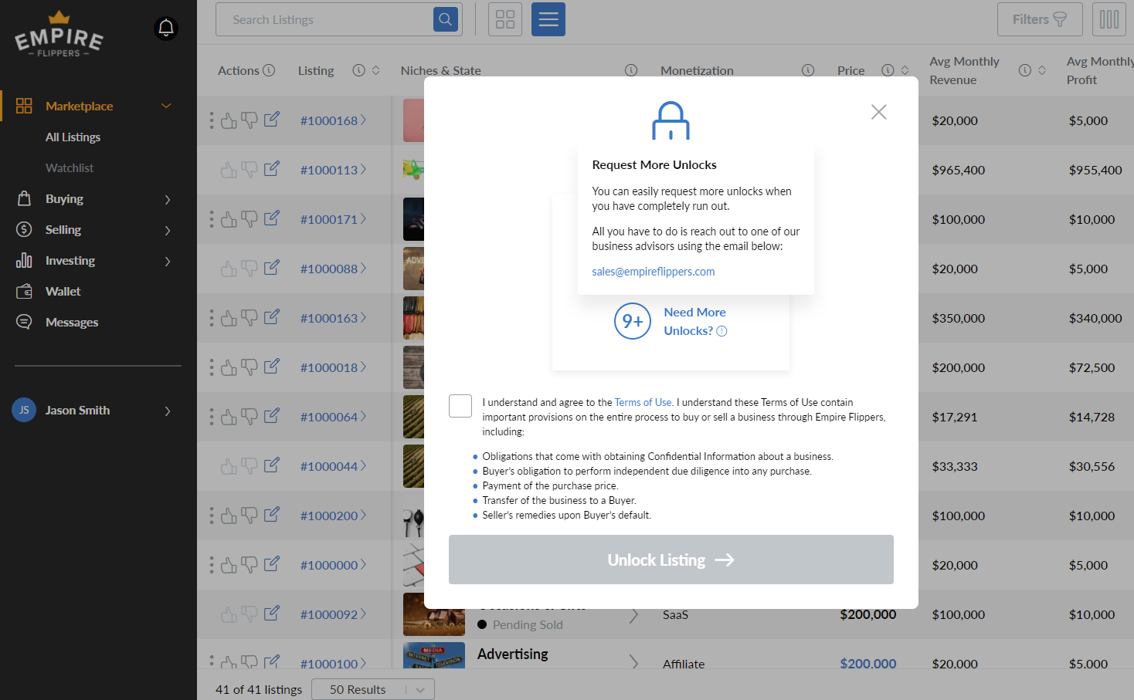Sort by the Listing column arrows

pos(376,70)
